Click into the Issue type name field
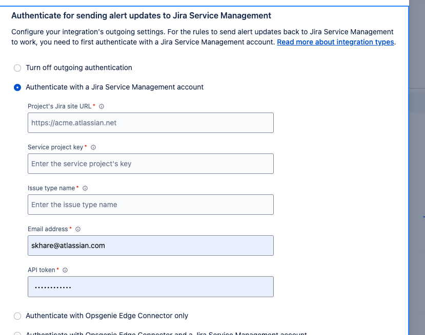The height and width of the screenshot is (335, 425). (x=150, y=205)
